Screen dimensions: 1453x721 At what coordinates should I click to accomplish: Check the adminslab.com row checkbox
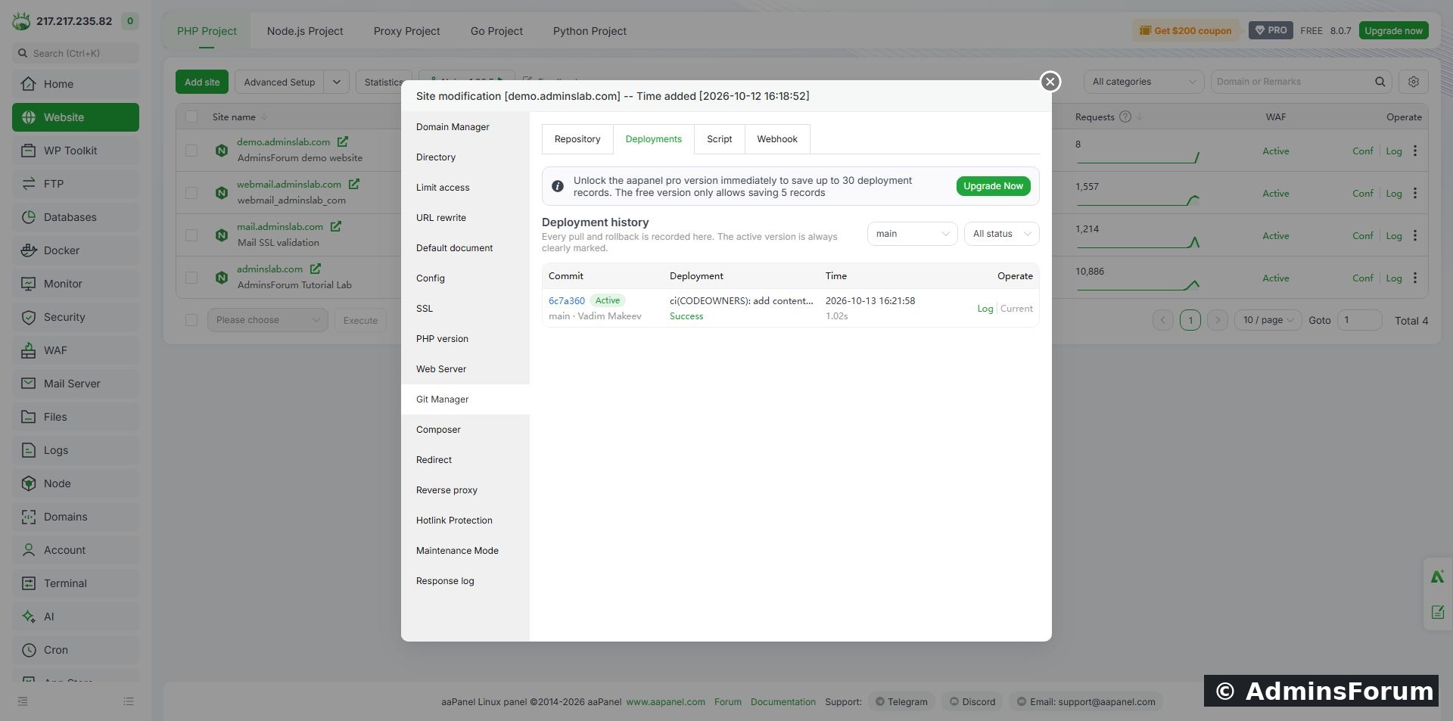point(191,278)
